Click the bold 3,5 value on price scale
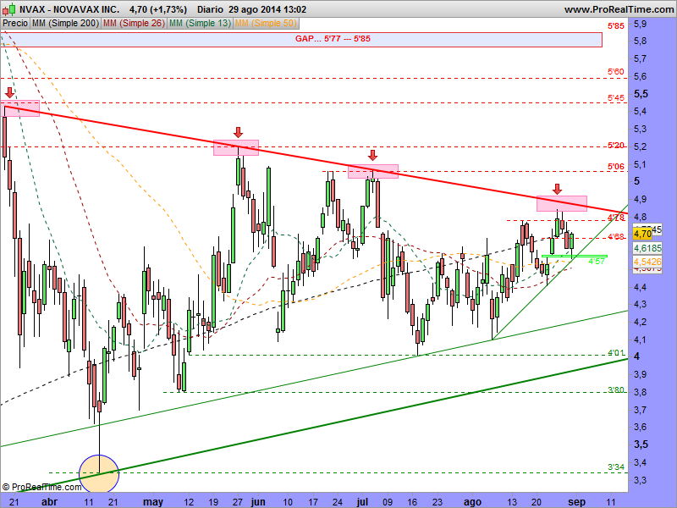 click(x=641, y=444)
